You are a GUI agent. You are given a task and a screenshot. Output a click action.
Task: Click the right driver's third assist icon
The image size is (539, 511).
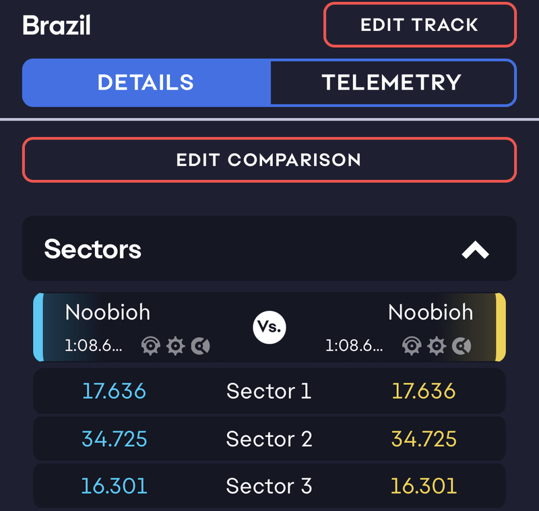click(x=462, y=347)
